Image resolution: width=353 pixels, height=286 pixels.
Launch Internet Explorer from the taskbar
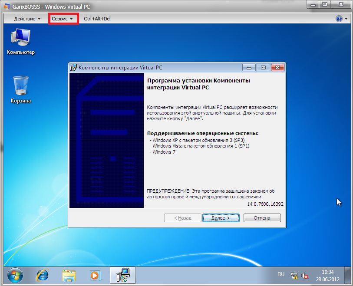tap(42, 275)
